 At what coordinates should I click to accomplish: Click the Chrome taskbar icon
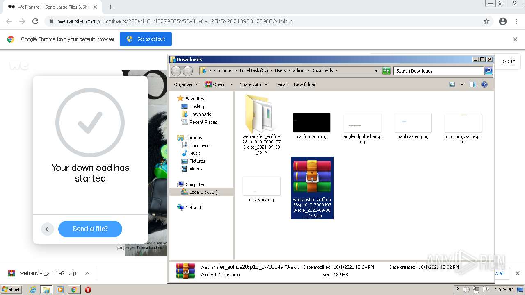click(x=74, y=290)
